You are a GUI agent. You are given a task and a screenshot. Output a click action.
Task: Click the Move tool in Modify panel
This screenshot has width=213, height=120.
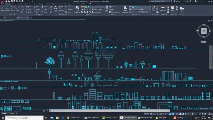tap(29, 7)
